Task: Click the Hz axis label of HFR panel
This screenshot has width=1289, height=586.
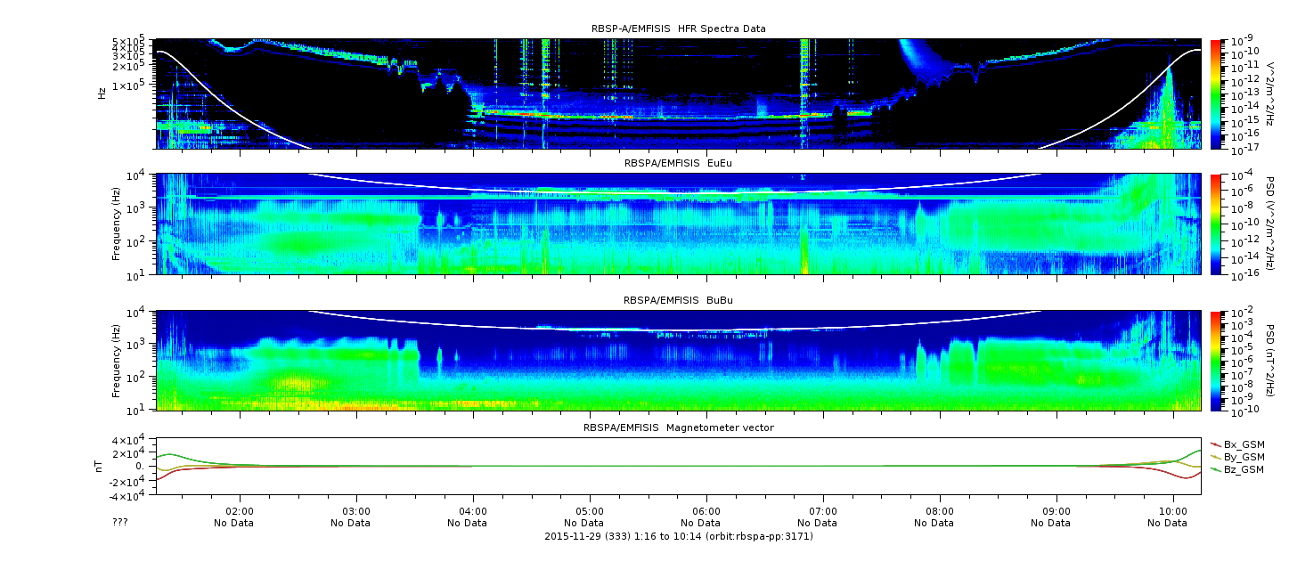Action: [102, 94]
